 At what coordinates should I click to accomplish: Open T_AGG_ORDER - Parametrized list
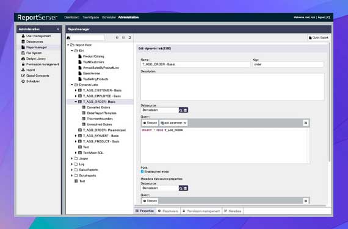104,130
